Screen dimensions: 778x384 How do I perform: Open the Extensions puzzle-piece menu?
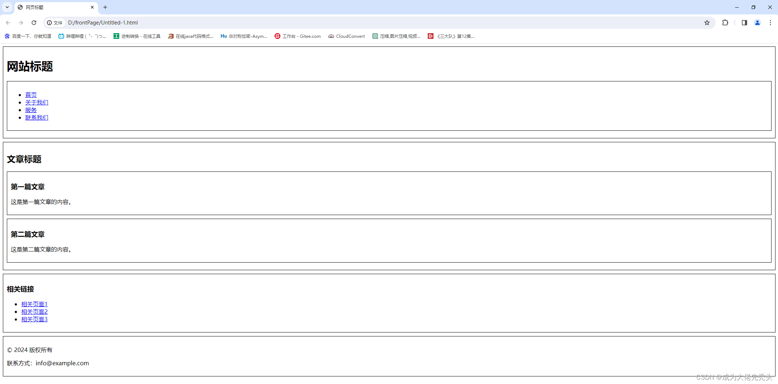tap(725, 23)
